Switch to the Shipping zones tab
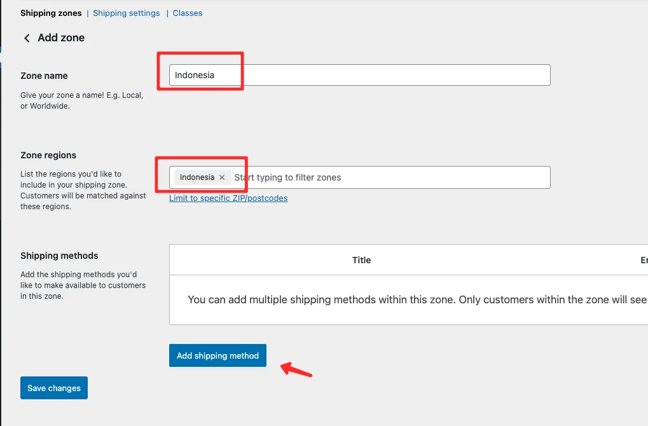 pos(51,13)
